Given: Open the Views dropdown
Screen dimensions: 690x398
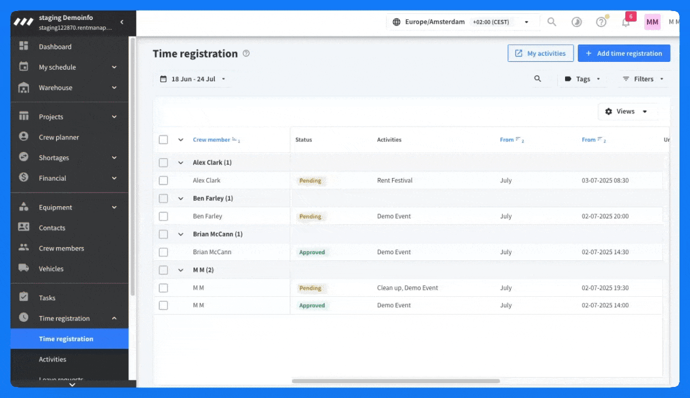Looking at the screenshot, I should 628,112.
